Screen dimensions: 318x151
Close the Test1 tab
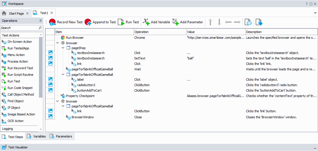(52, 13)
